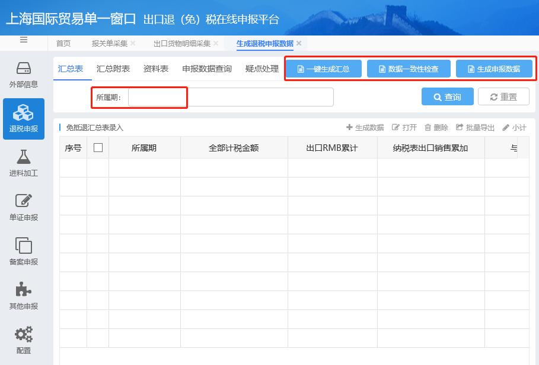This screenshot has height=365, width=539.
Task: Open the 外部信息 sidebar module
Action: [x=23, y=74]
